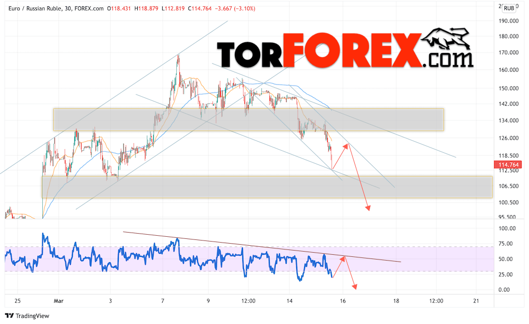Click the 14 date label on time axis
The width and height of the screenshot is (529, 324).
tap(289, 301)
